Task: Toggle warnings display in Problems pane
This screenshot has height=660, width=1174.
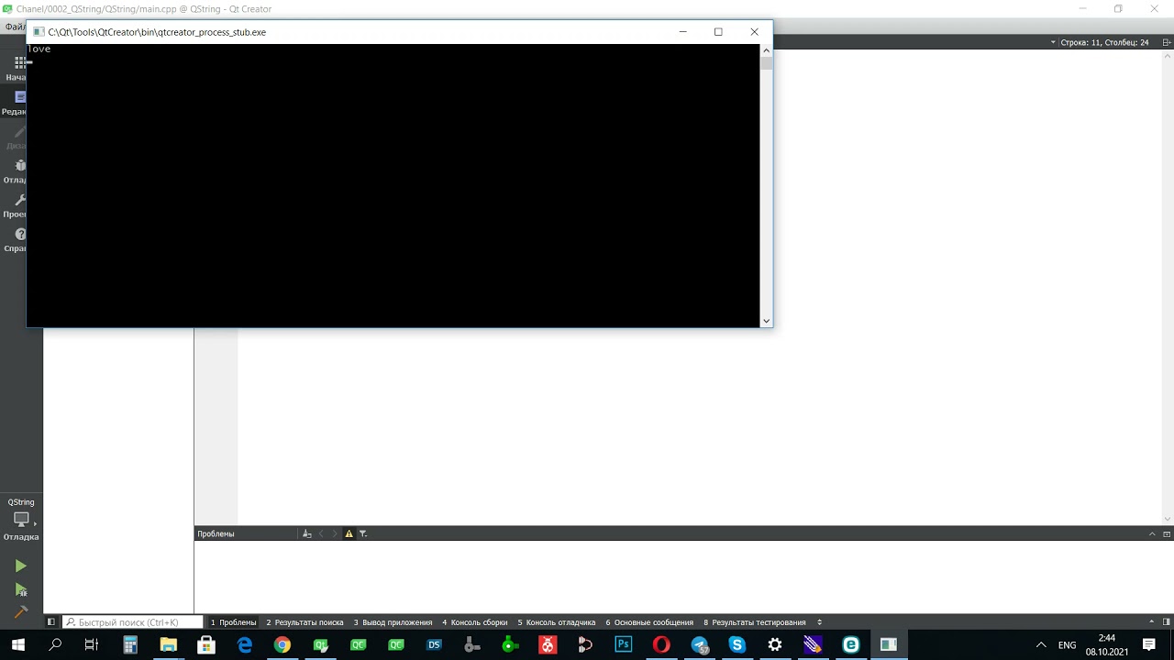Action: [349, 533]
